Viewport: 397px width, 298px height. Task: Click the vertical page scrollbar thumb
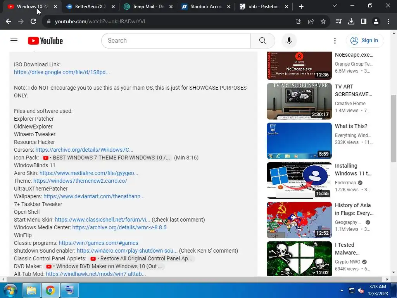pyautogui.click(x=394, y=128)
